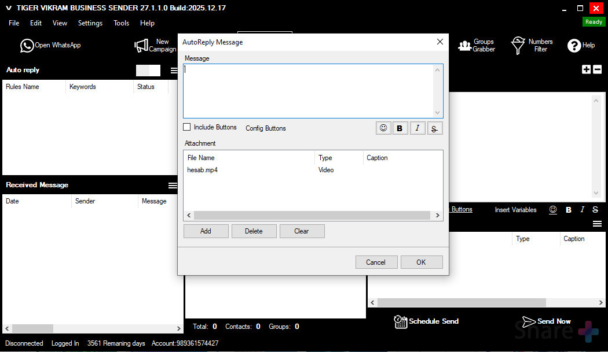Viewport: 608px width, 352px height.
Task: Apply strikethrough in AutoReply Message dialog
Action: (435, 128)
